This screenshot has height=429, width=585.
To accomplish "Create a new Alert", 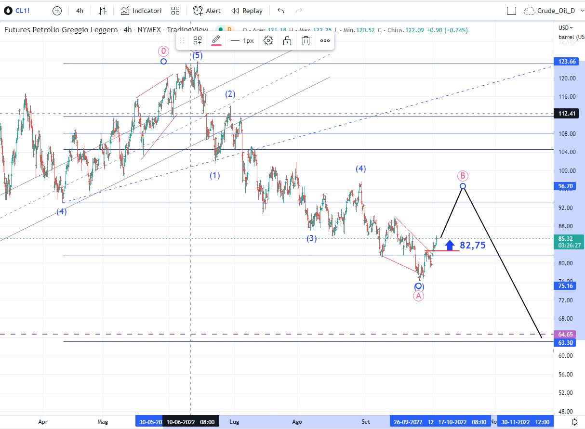I will [207, 11].
